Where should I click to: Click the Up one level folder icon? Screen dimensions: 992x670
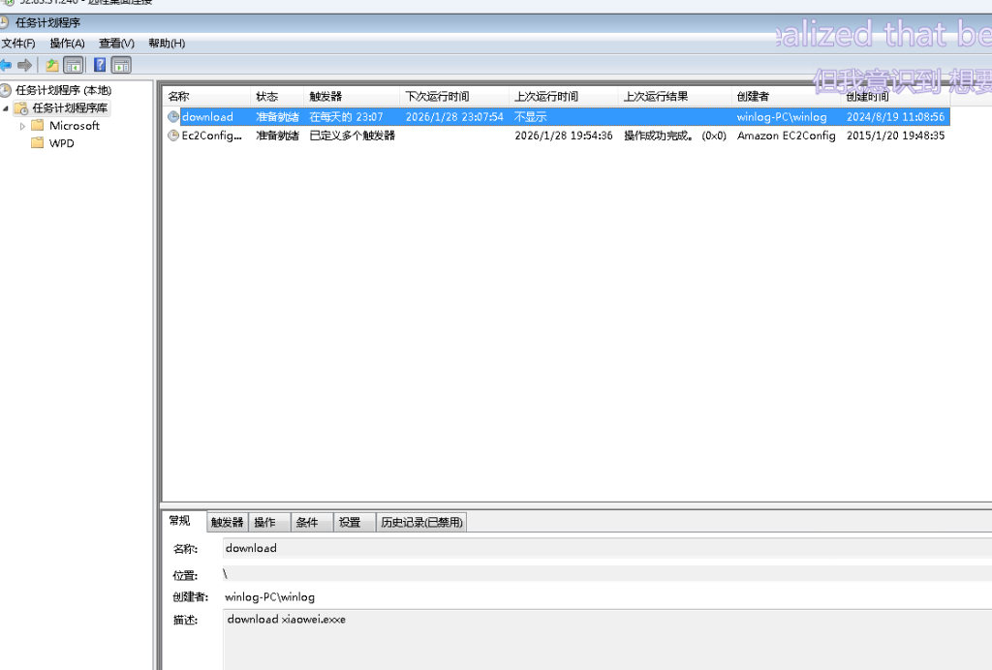52,65
